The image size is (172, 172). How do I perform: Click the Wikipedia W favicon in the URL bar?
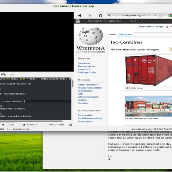pos(110,15)
